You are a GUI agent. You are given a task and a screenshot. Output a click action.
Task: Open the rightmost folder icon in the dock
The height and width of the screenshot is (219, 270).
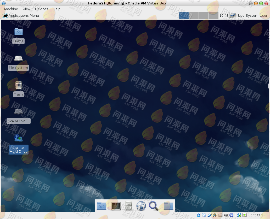[168, 206]
